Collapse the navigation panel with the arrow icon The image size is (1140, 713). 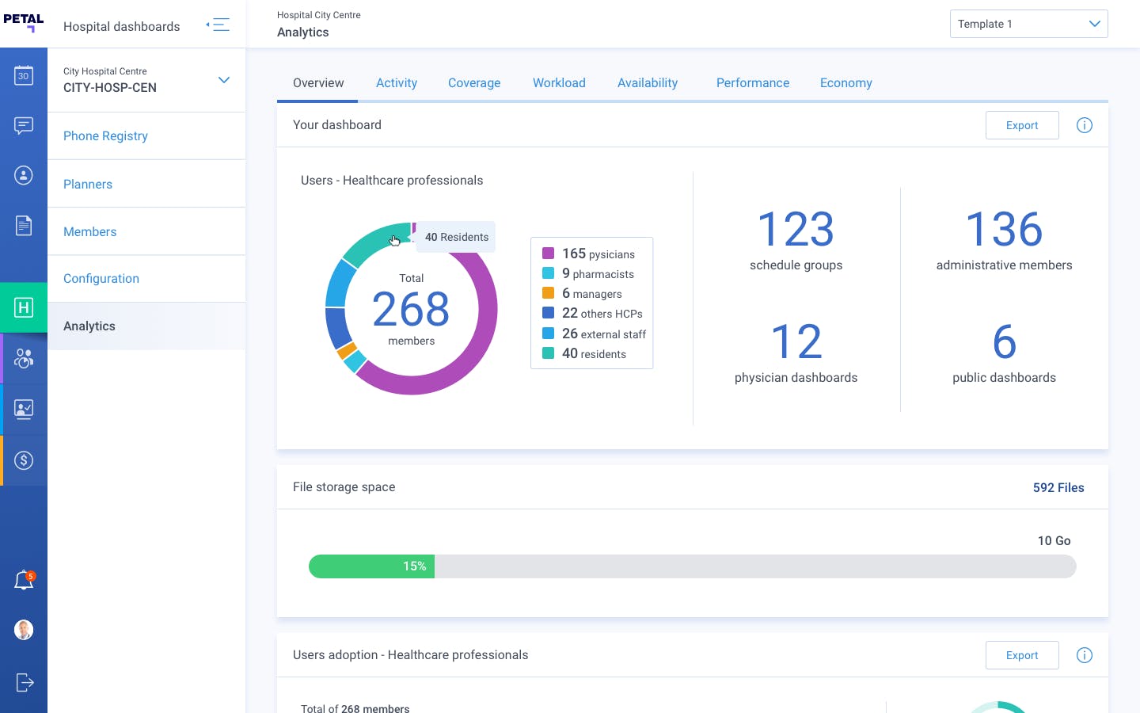[x=219, y=24]
